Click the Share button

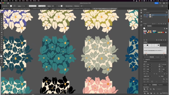[156, 3]
